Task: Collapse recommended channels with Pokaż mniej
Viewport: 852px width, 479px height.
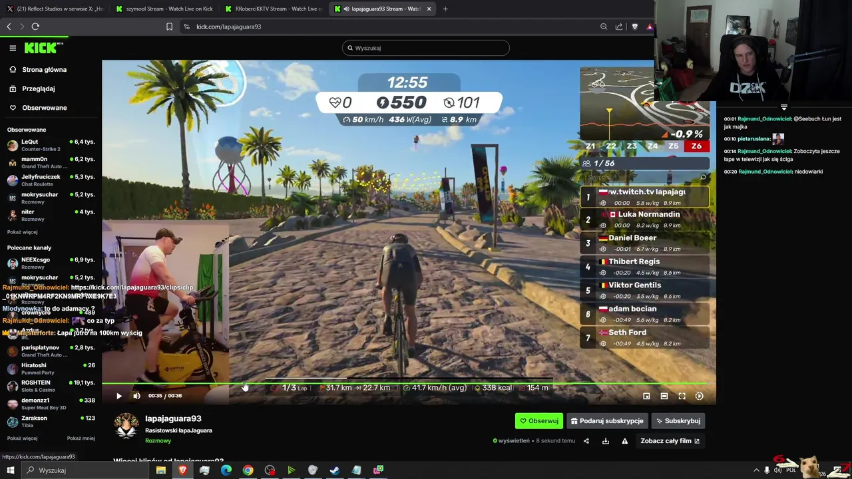Action: coord(81,438)
